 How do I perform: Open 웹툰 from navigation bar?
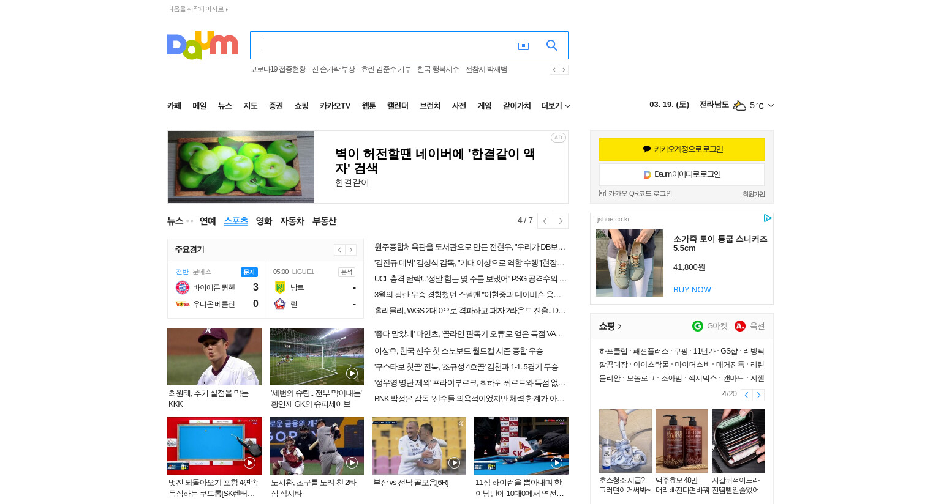tap(369, 106)
